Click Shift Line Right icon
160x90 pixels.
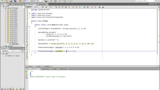coord(87,7)
